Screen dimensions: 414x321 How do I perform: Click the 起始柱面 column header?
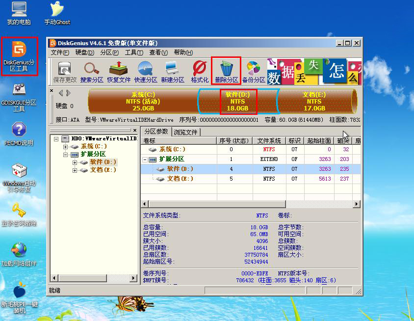[319, 141]
